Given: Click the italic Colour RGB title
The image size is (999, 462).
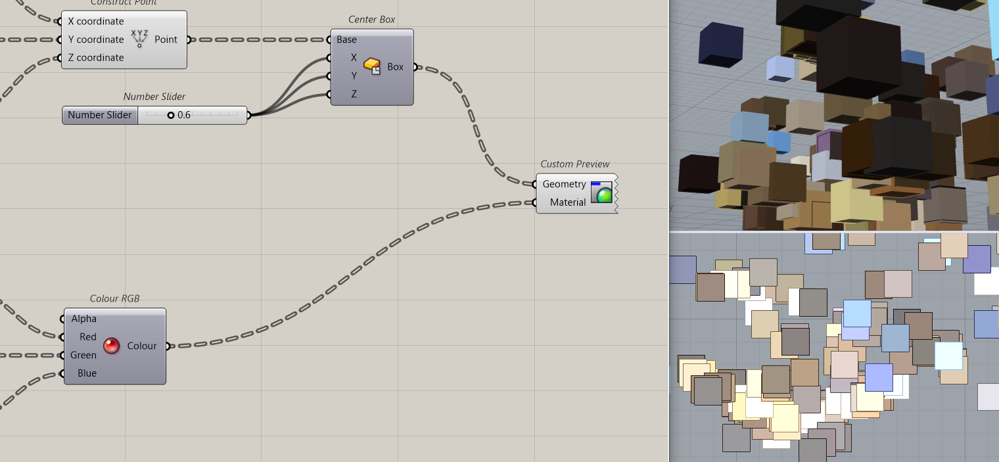Looking at the screenshot, I should point(114,299).
